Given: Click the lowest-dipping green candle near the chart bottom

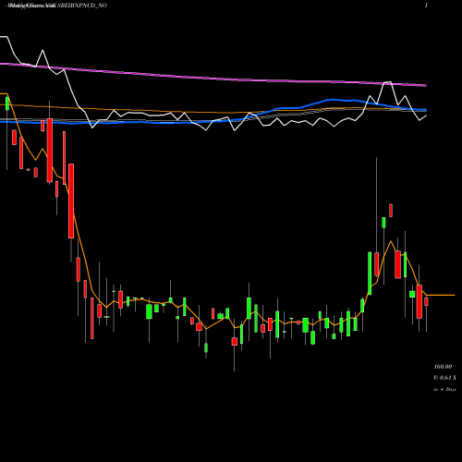Looking at the screenshot, I should pos(206,347).
